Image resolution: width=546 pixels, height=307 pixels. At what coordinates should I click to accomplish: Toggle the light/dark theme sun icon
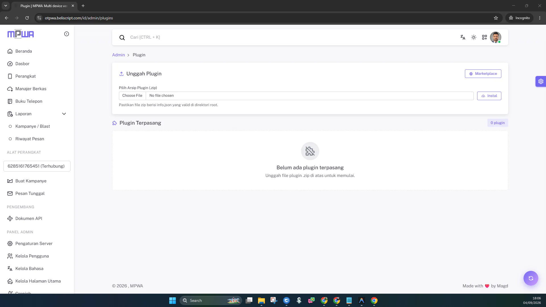click(473, 37)
